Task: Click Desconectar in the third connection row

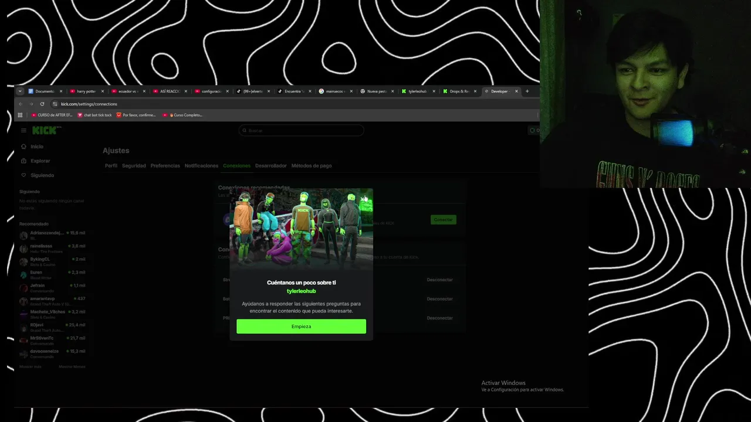Action: pos(439,318)
